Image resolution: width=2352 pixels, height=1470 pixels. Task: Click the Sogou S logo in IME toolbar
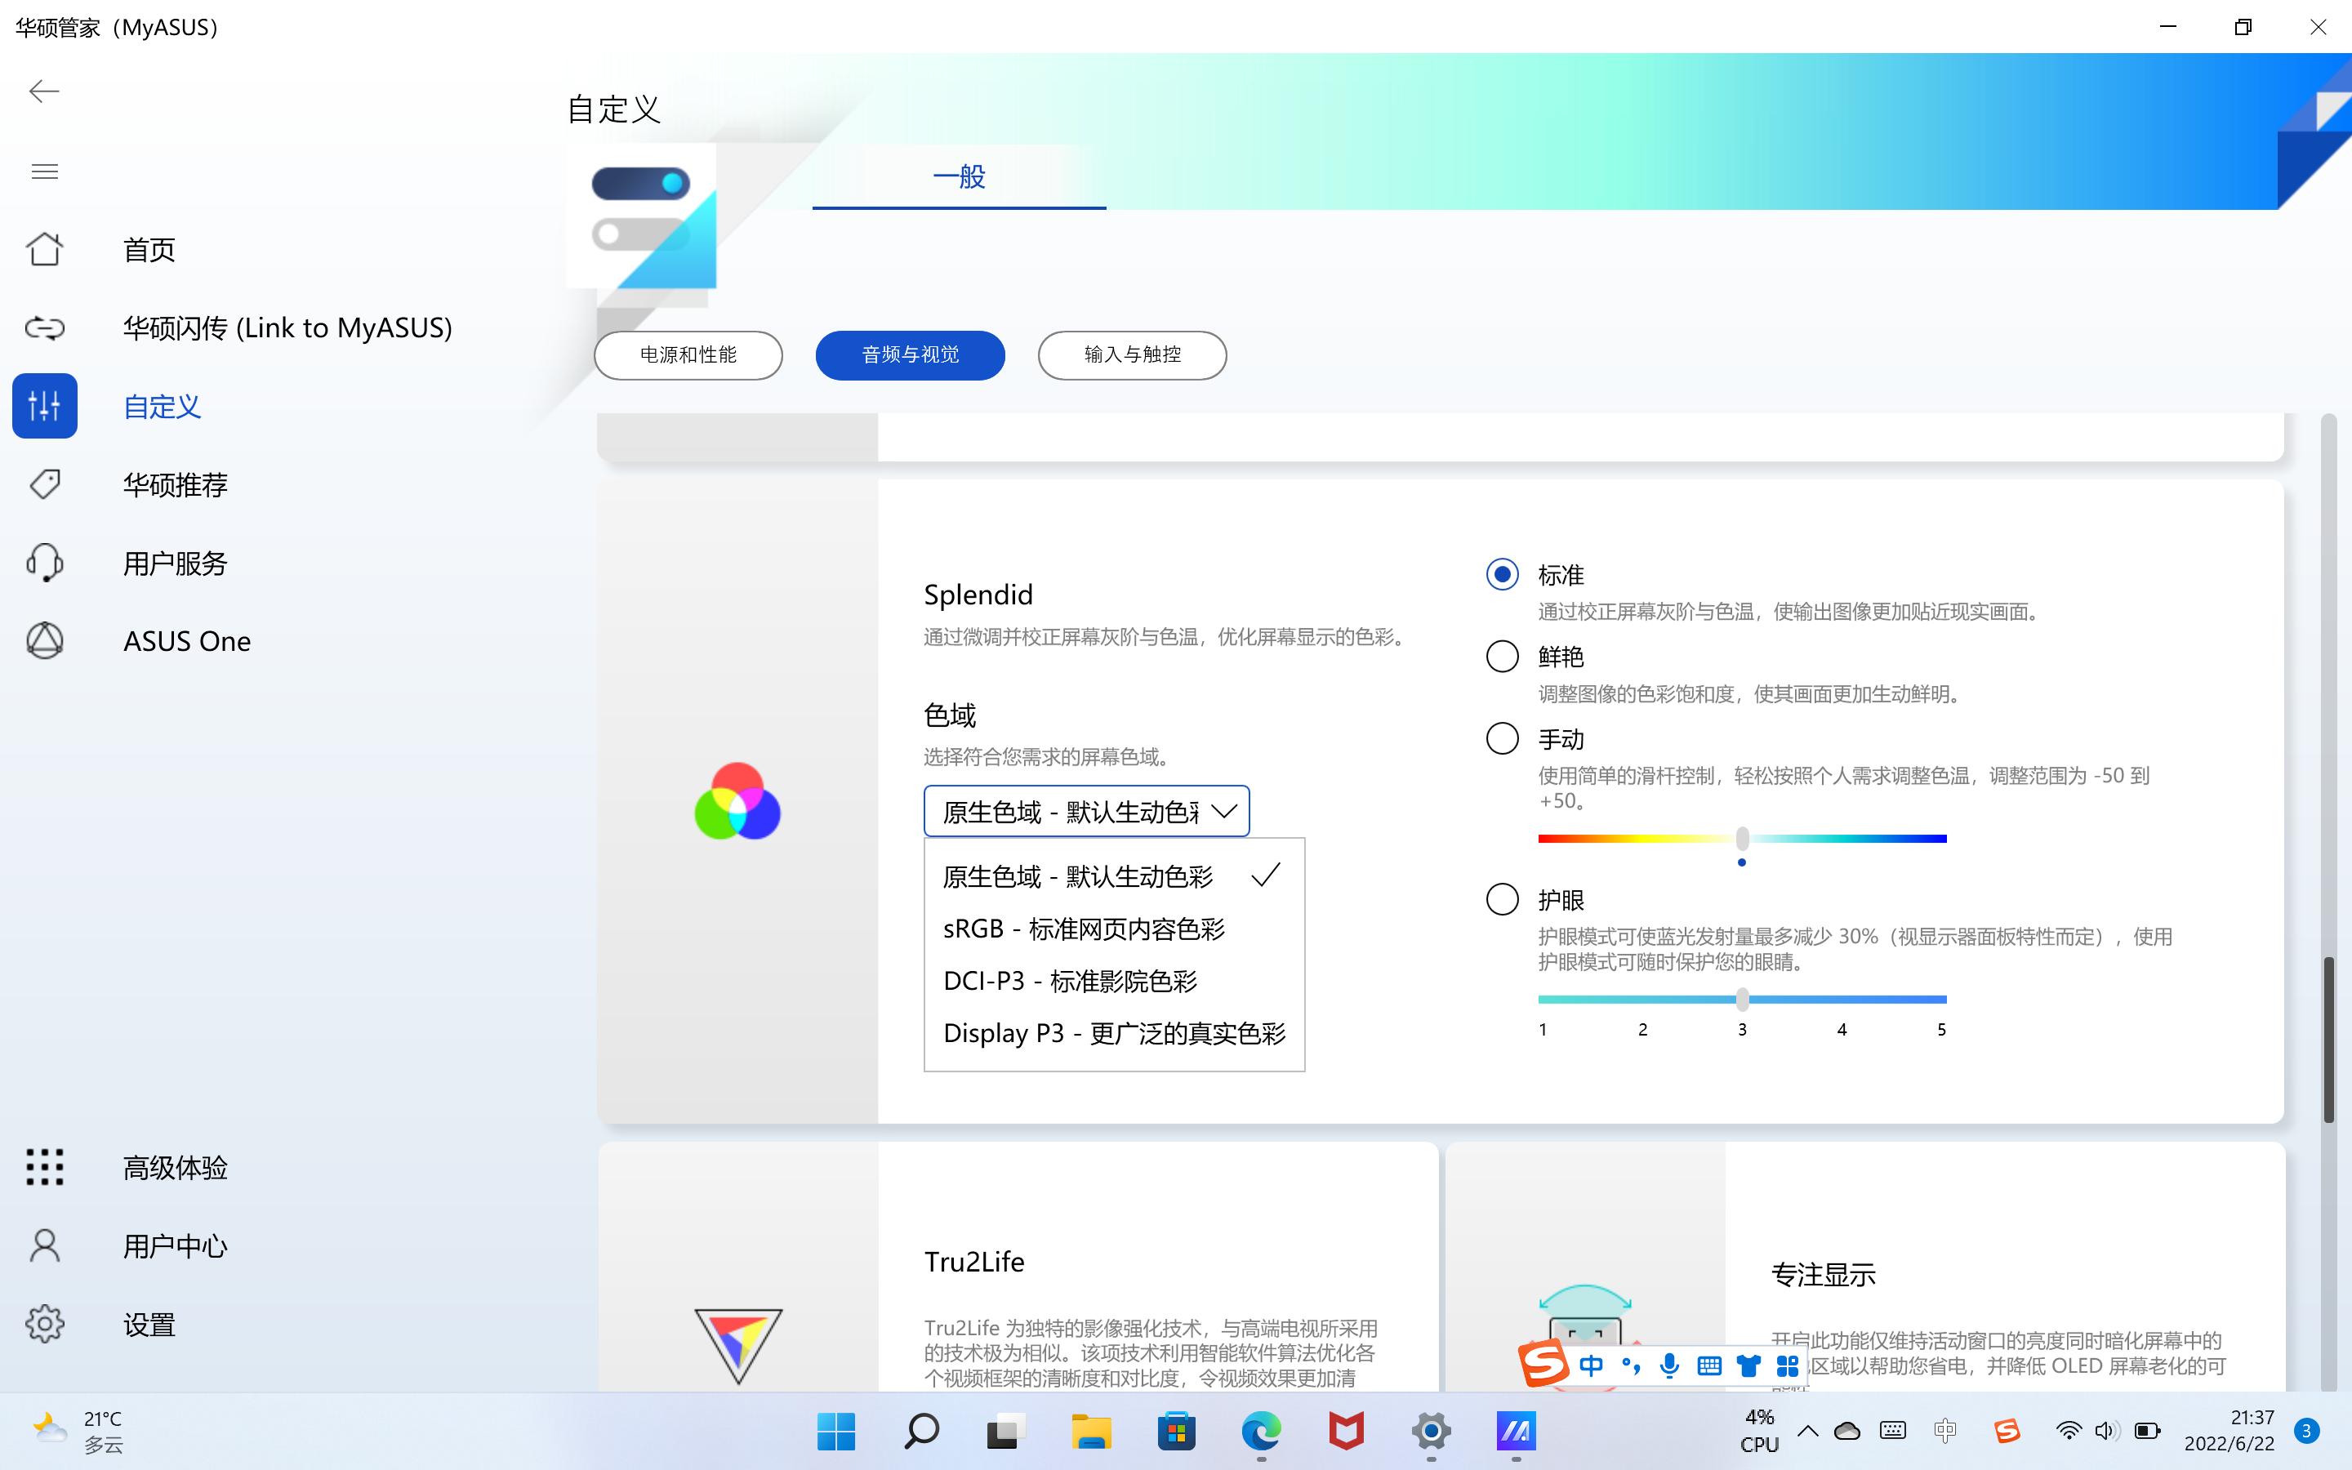coord(1543,1364)
